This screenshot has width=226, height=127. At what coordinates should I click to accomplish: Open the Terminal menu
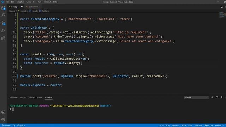tap(47, 2)
